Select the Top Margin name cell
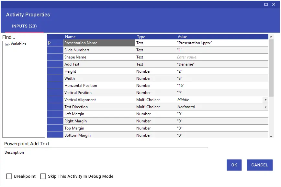Image resolution: width=281 pixels, height=187 pixels. coord(99,128)
